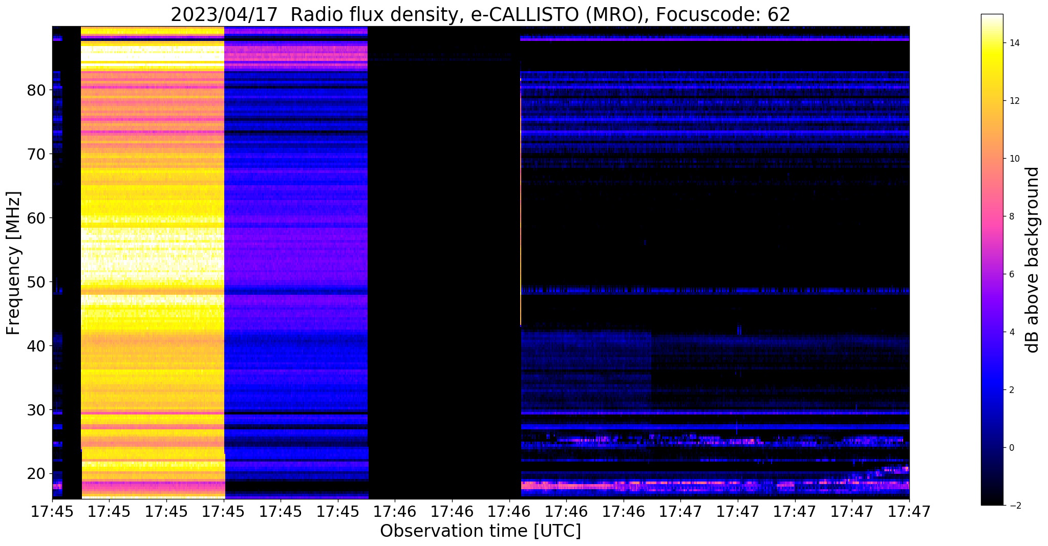Click the 50 tick on the frequency axis
Image resolution: width=1048 pixels, height=546 pixels.
pos(36,282)
